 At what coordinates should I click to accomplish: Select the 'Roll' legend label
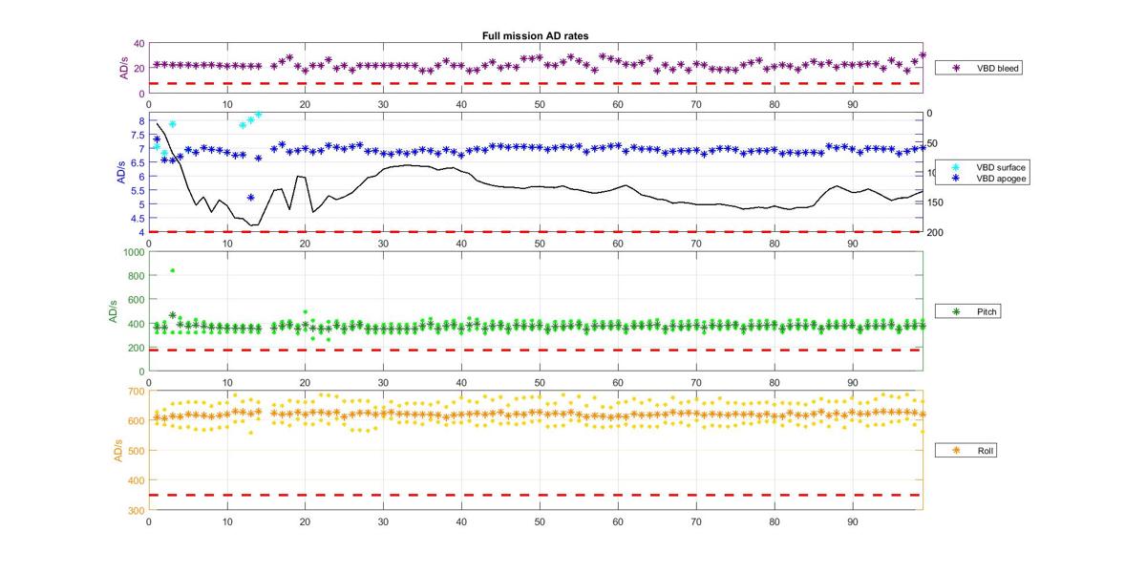(985, 450)
